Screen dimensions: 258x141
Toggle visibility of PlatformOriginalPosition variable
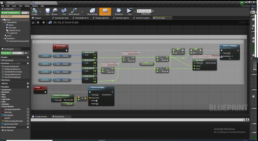click(x=28, y=121)
